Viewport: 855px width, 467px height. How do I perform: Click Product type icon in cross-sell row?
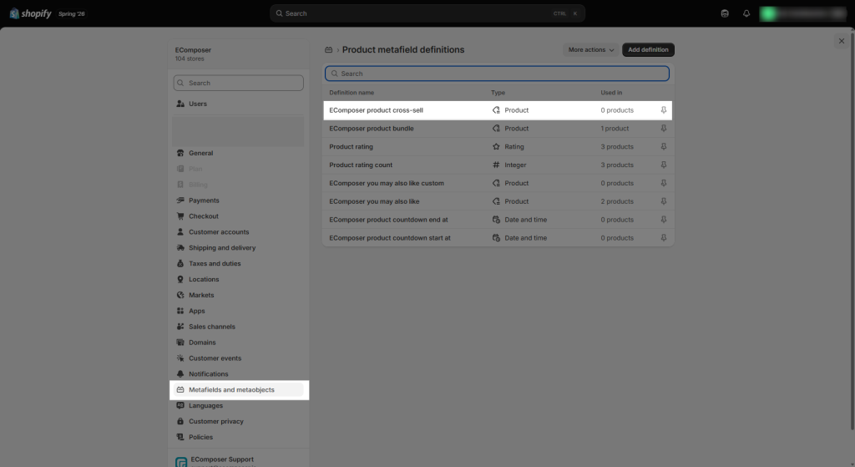pos(496,110)
